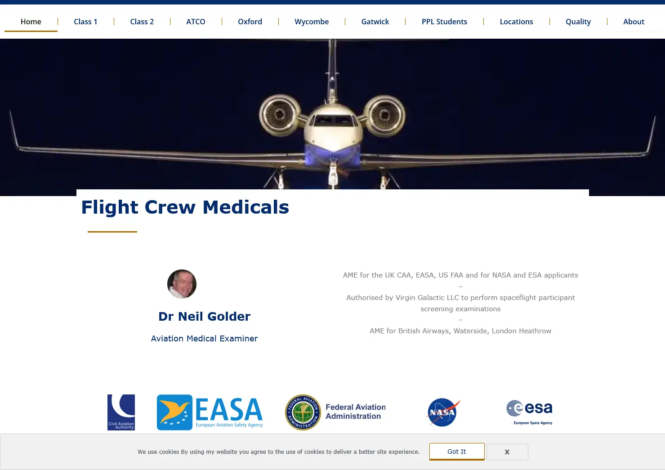Navigate to the Oxford page

(250, 22)
